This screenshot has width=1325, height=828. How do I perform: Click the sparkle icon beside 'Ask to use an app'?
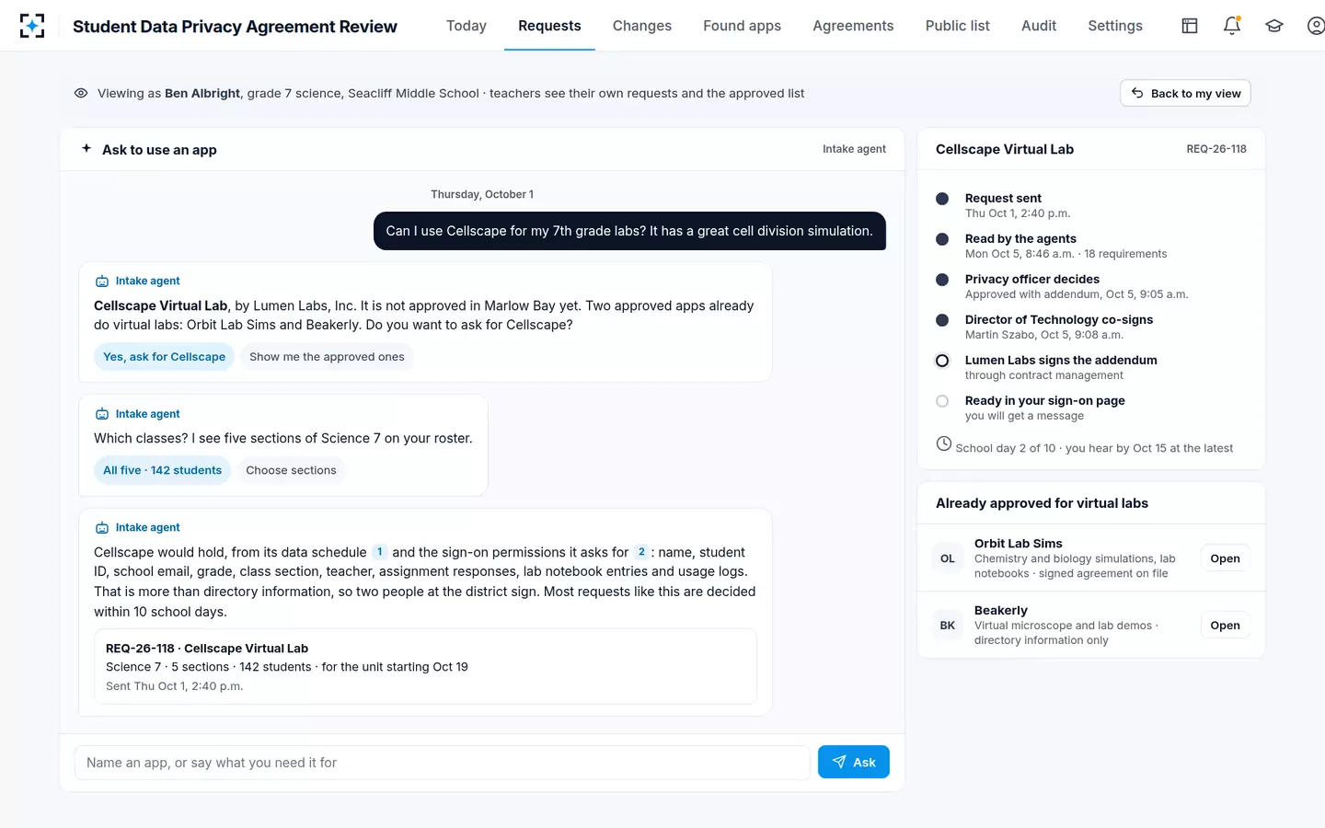coord(86,148)
